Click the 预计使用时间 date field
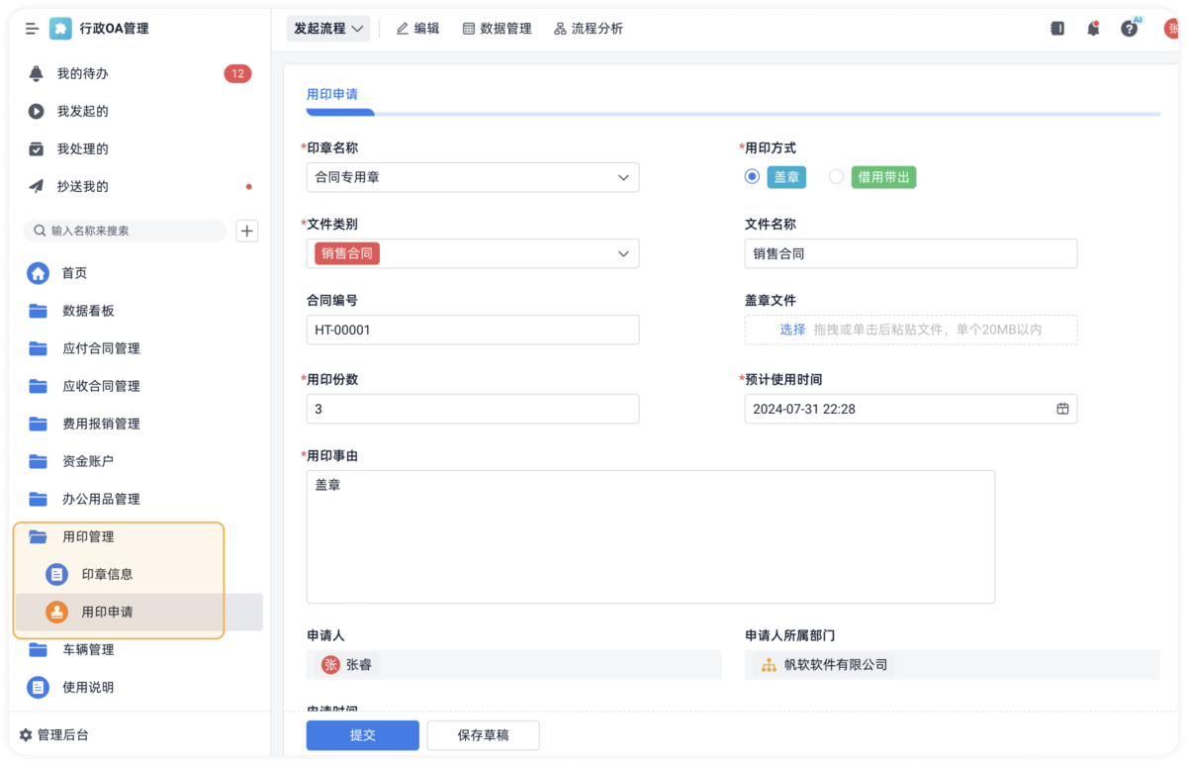Viewport: 1187px width, 764px height. [x=911, y=409]
